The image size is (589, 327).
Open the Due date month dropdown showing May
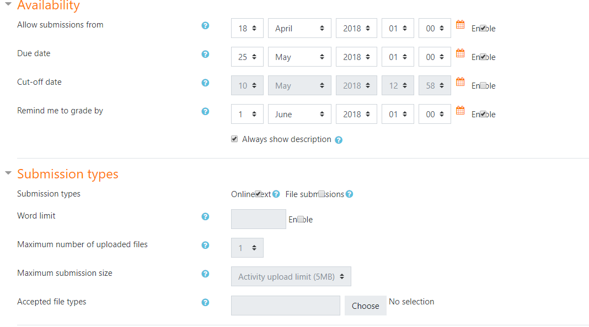[299, 57]
